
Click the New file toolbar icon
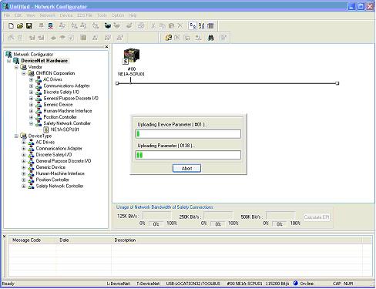tap(11, 25)
